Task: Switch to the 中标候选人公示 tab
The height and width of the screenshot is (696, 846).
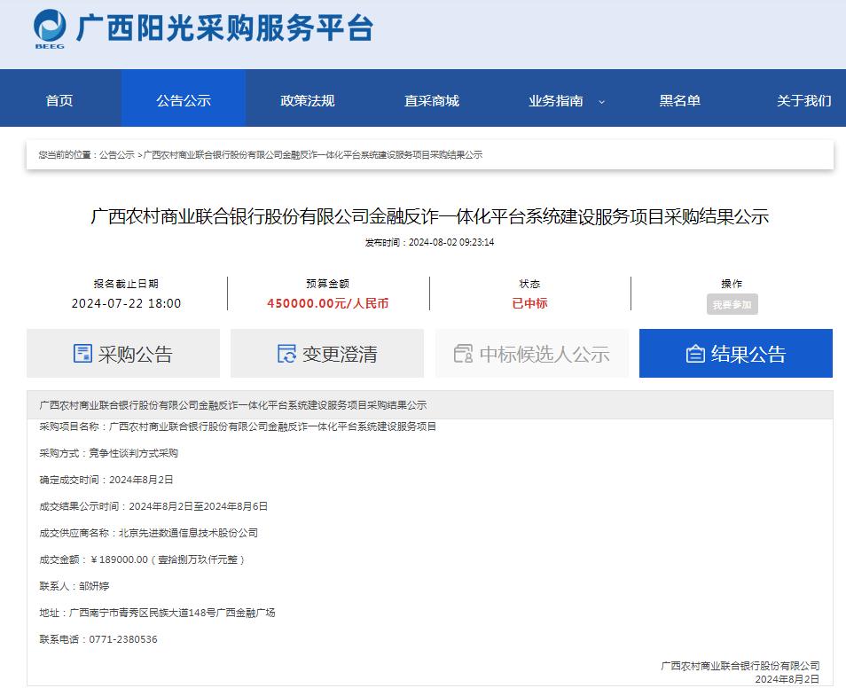Action: point(532,354)
